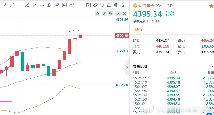214x115 pixels.
Task: Click the current price 4395.34 headline
Action: point(147,14)
